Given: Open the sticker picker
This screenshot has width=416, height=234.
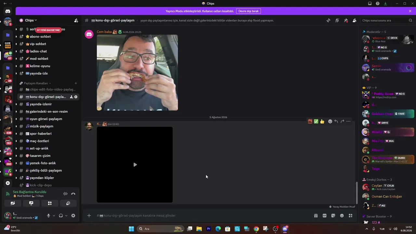Looking at the screenshot, I should click(x=333, y=215).
